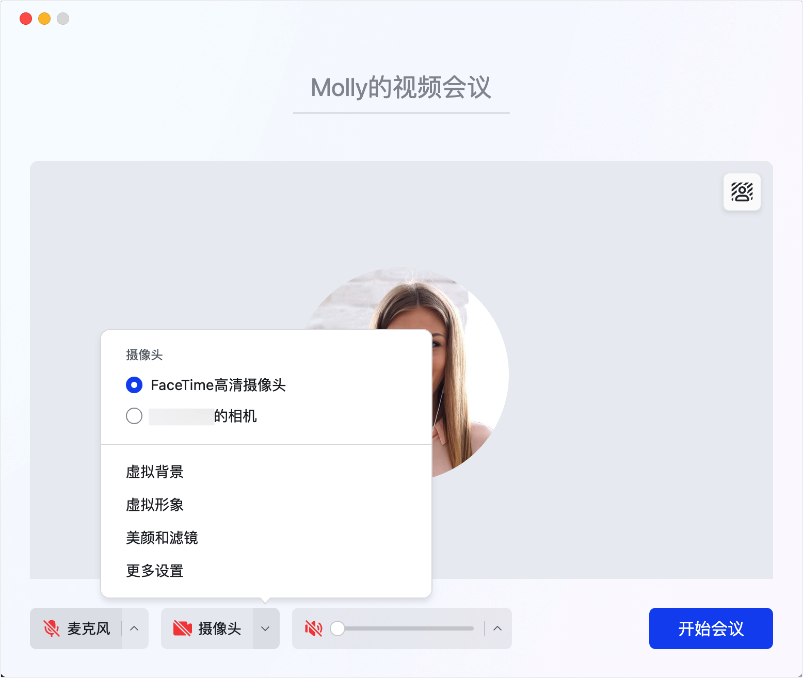Open the camera options chevron
The height and width of the screenshot is (678, 803).
click(265, 628)
